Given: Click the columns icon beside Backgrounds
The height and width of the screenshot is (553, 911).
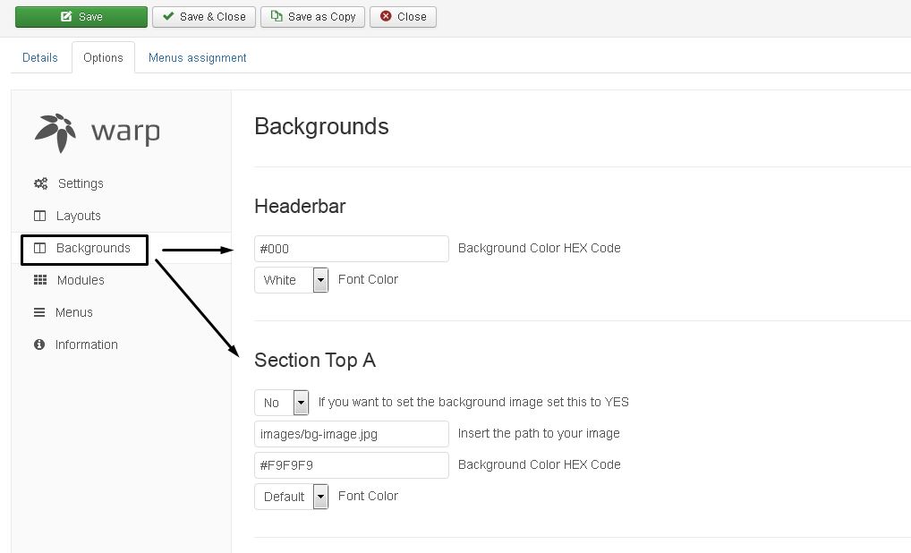Looking at the screenshot, I should tap(39, 248).
